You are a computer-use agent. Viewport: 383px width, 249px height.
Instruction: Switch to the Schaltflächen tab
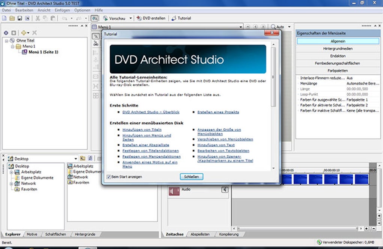[x=56, y=234]
